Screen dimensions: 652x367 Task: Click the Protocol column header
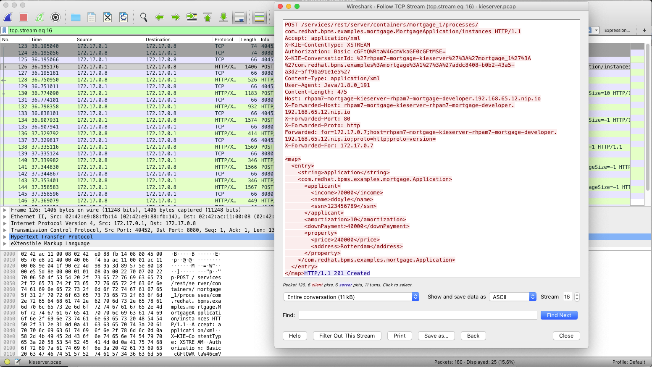coord(224,39)
